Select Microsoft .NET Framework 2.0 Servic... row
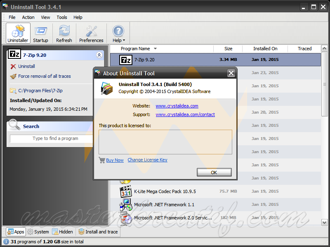Image resolution: width=330 pixels, height=247 pixels. [215, 218]
